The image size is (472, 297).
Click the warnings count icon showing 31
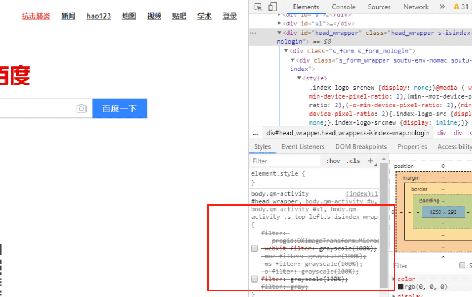coord(461,7)
